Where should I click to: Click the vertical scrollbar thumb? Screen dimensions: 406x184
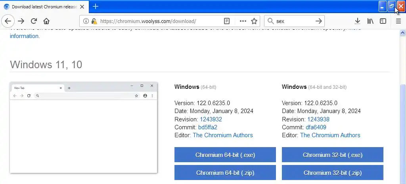coord(402,134)
